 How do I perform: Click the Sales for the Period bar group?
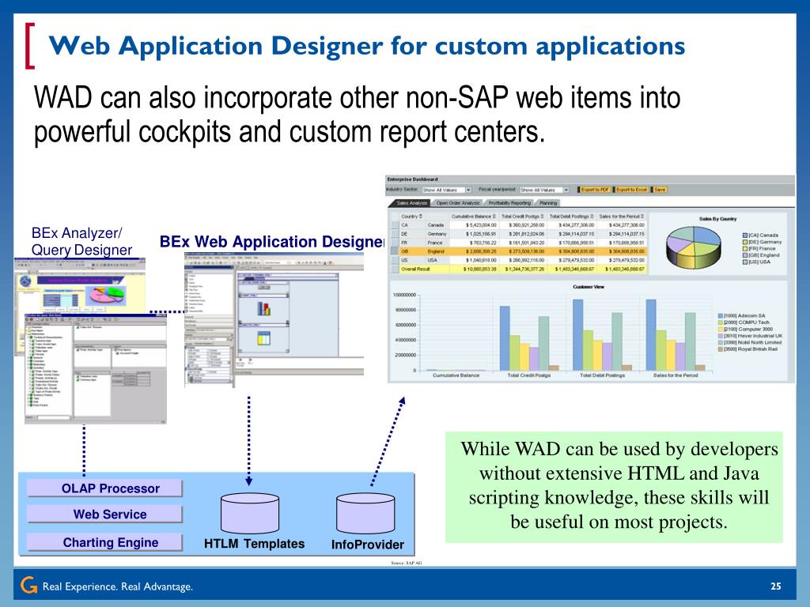click(676, 334)
